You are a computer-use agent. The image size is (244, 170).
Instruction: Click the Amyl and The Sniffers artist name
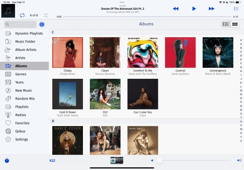point(143,74)
